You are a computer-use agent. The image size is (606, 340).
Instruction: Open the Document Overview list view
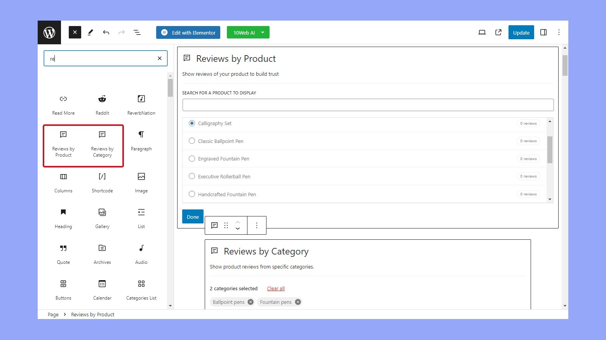pos(137,33)
